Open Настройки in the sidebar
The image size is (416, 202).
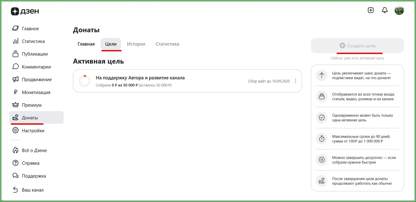click(x=36, y=131)
